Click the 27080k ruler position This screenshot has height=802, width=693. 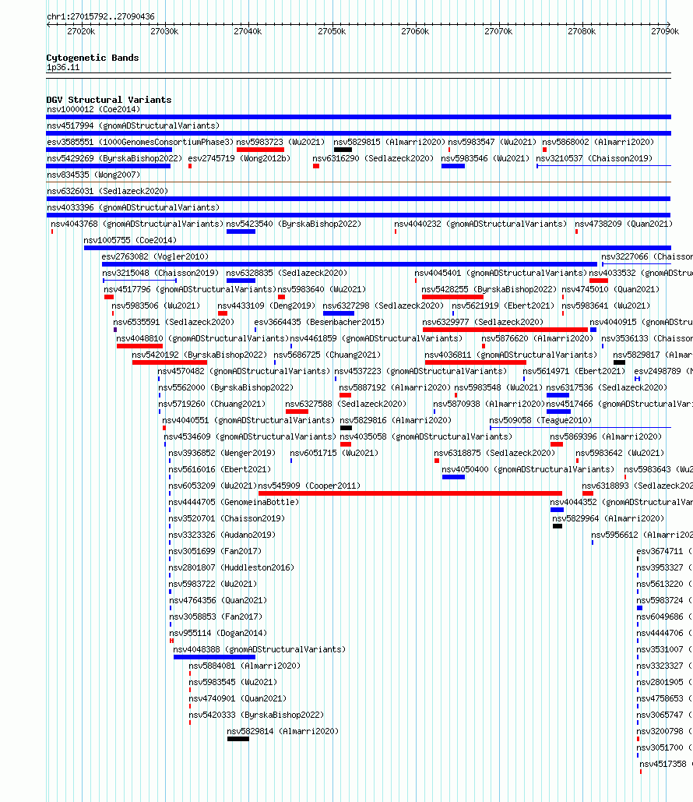pos(582,32)
